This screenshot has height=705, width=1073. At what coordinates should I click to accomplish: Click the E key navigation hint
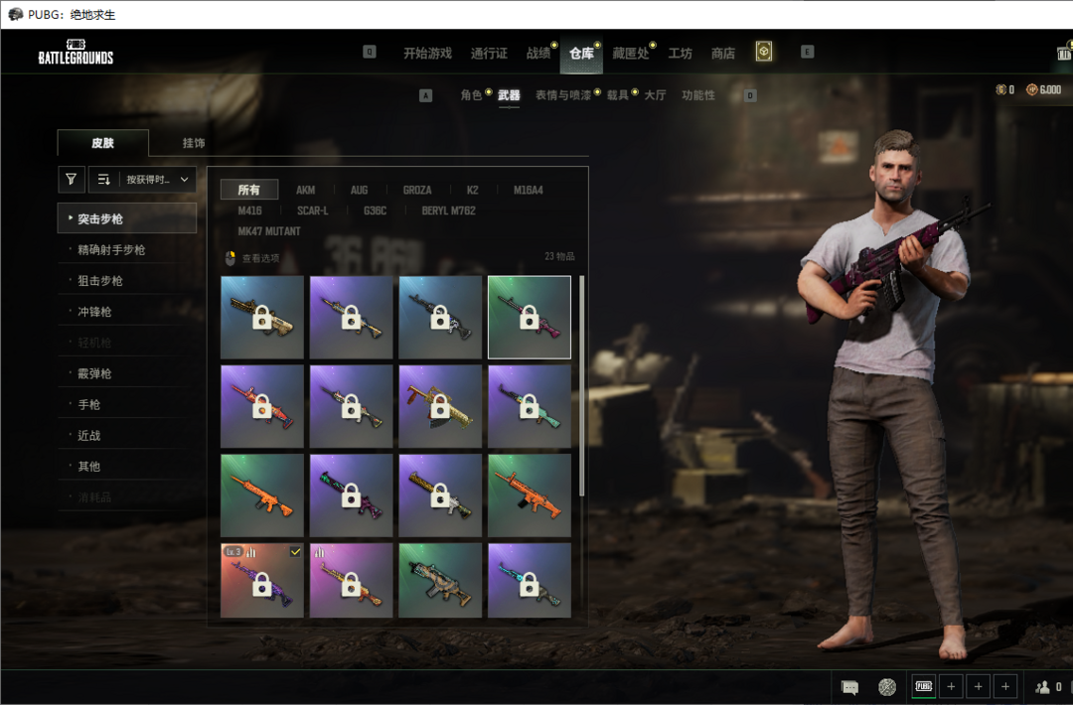(x=808, y=52)
